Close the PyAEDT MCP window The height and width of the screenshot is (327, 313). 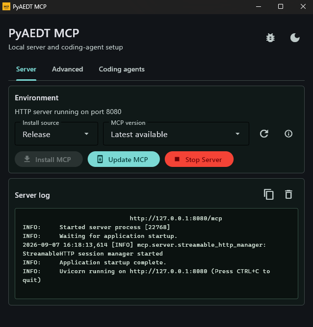coord(303,7)
